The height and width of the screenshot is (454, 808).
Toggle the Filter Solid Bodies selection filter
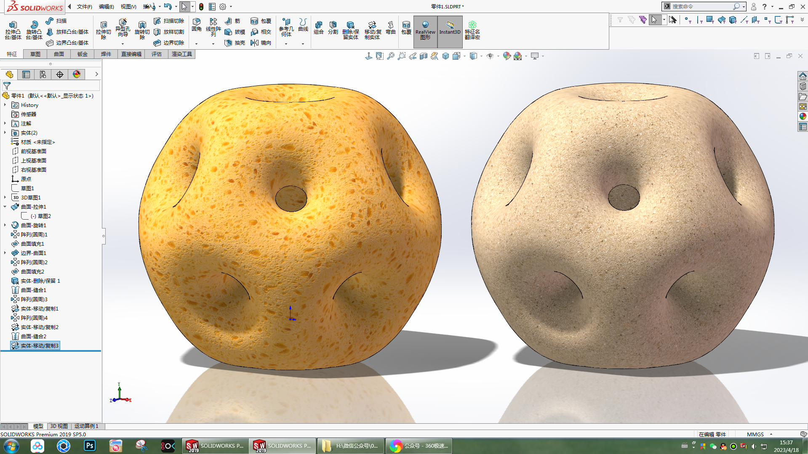[x=733, y=20]
